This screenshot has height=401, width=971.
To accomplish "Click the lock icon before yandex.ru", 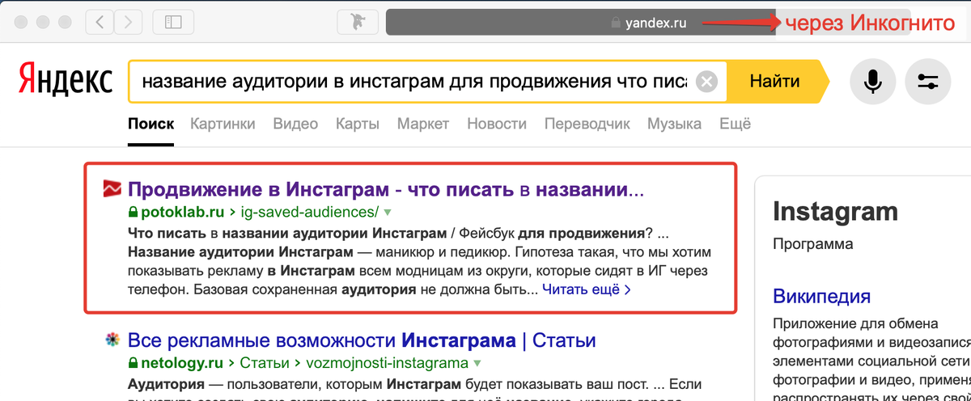I will point(617,23).
